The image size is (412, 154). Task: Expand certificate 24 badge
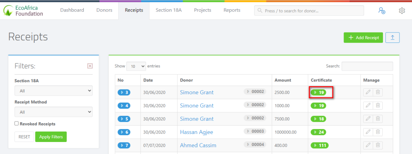[319, 132]
